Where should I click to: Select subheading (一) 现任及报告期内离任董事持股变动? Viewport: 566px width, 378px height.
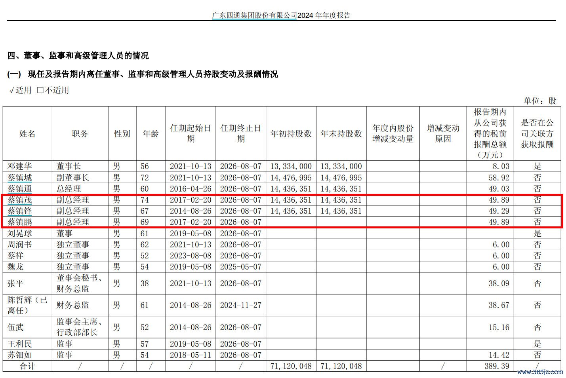143,74
